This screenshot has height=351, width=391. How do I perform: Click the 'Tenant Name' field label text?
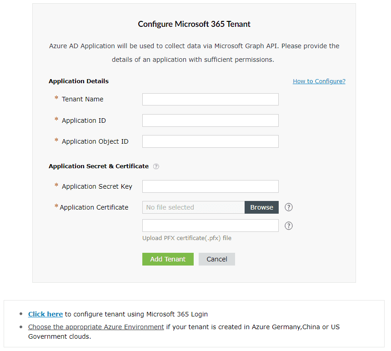pos(82,100)
